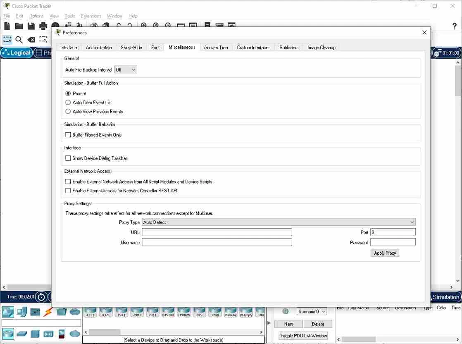This screenshot has height=344, width=462.
Task: Select Security subcategory icon
Action: pyautogui.click(x=62, y=334)
